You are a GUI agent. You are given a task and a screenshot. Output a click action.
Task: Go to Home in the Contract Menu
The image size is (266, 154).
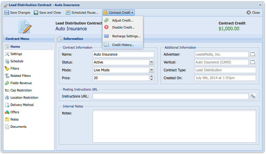tap(29, 47)
